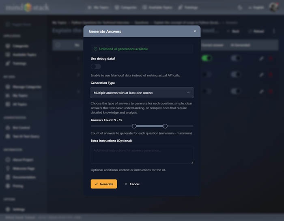
Task: Click the Trainings icon in the sidebar
Action: (8, 63)
